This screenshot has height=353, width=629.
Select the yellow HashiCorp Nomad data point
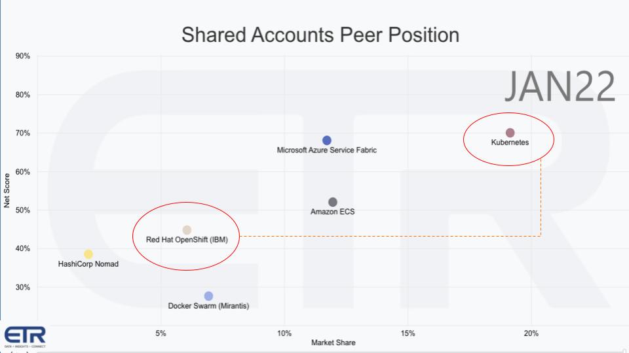[88, 254]
